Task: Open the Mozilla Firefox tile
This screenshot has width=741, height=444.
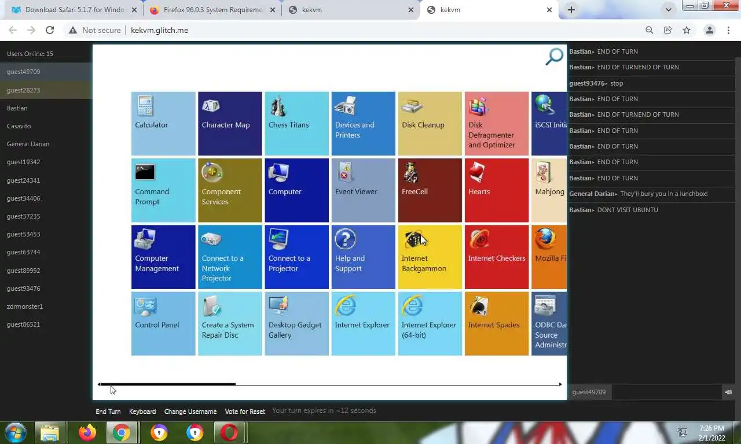Action: click(549, 257)
